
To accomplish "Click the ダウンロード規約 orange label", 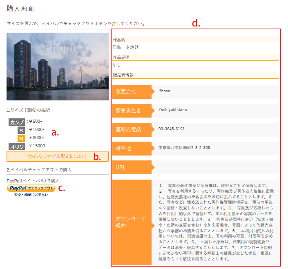I will point(132,222).
